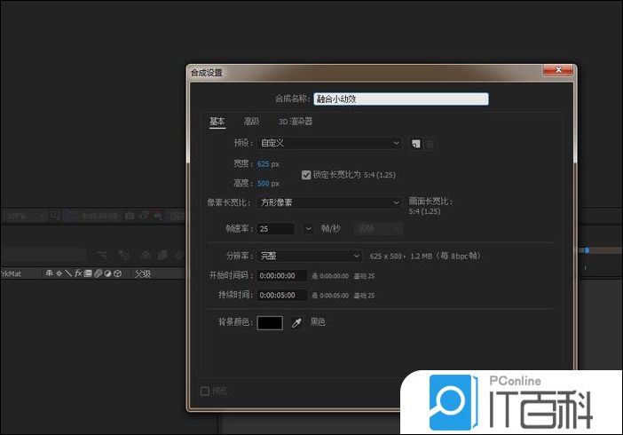The width and height of the screenshot is (623, 435).
Task: Click the 3D layer cube column icon
Action: [118, 273]
